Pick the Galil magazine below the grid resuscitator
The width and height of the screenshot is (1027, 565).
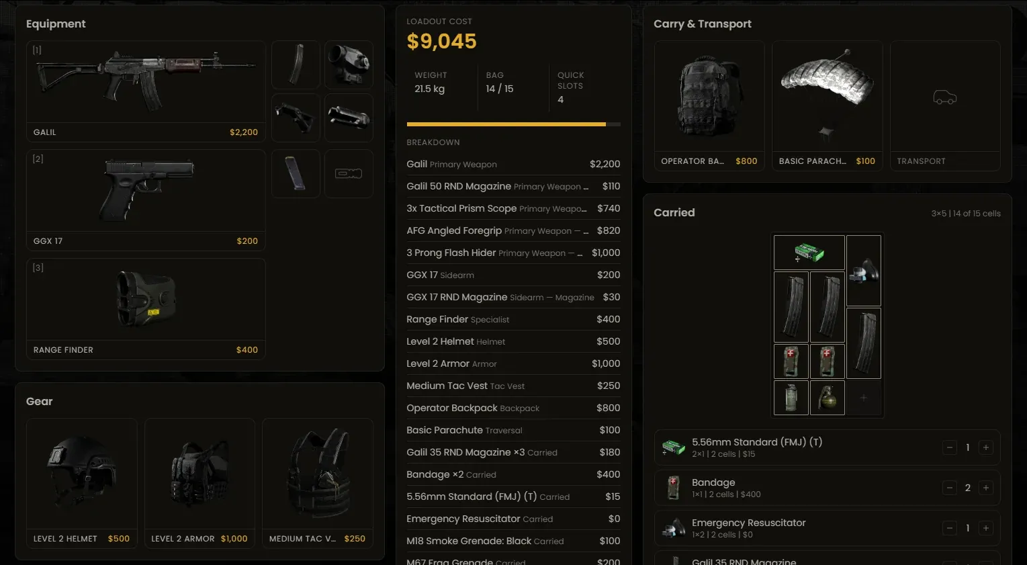(864, 343)
